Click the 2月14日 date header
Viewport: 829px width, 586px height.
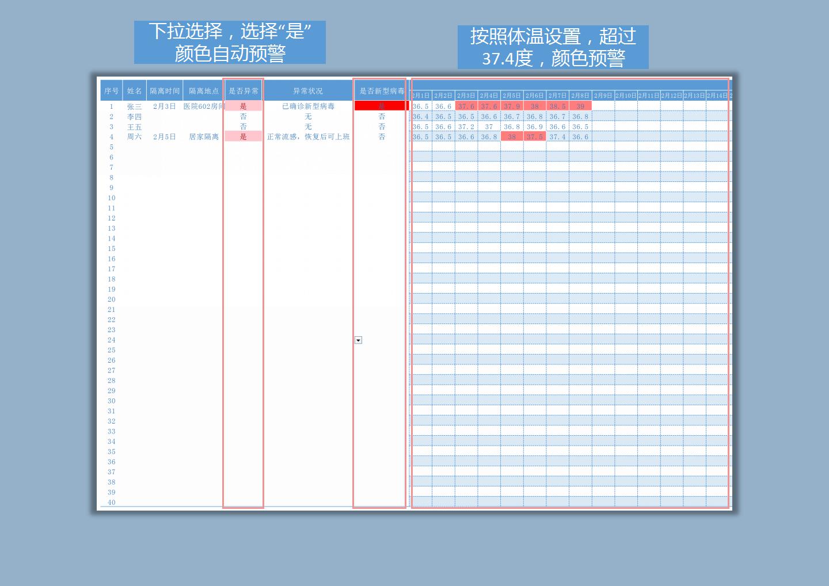(x=717, y=96)
